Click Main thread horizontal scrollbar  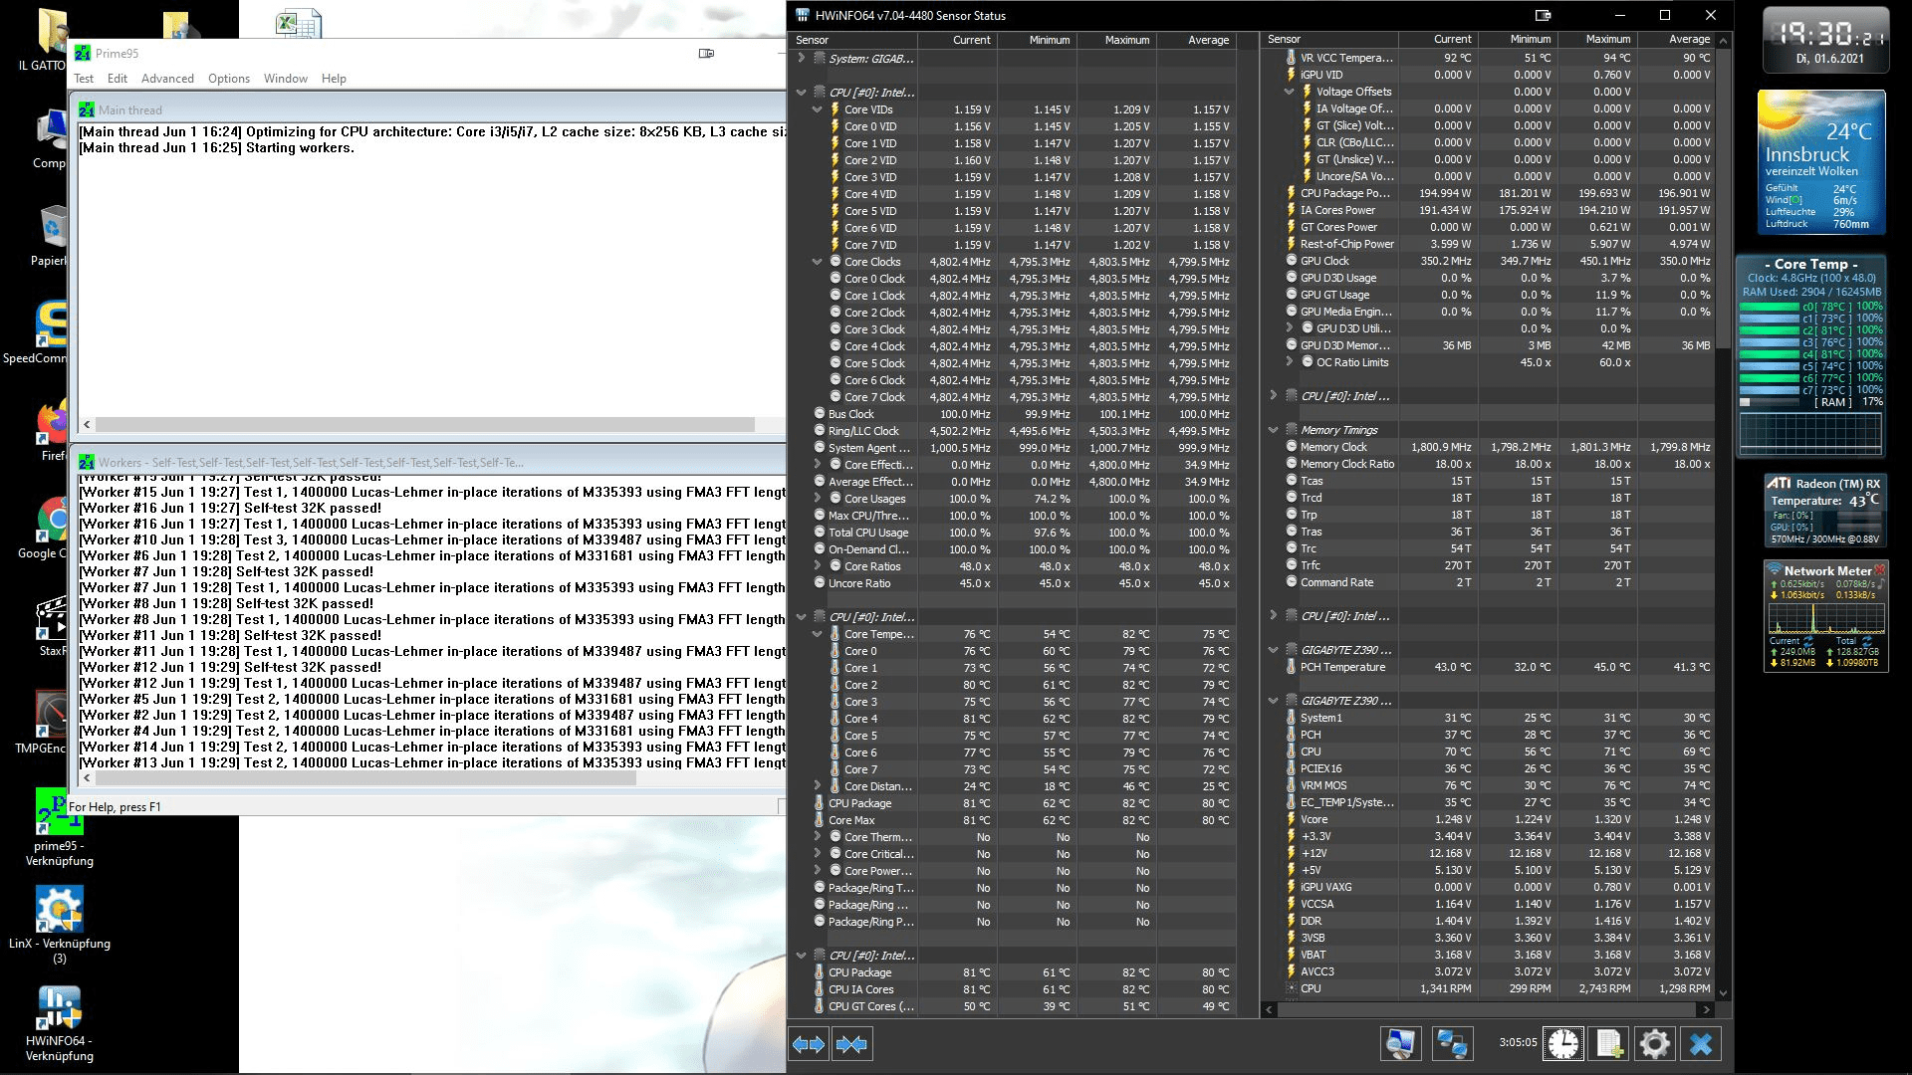(426, 424)
